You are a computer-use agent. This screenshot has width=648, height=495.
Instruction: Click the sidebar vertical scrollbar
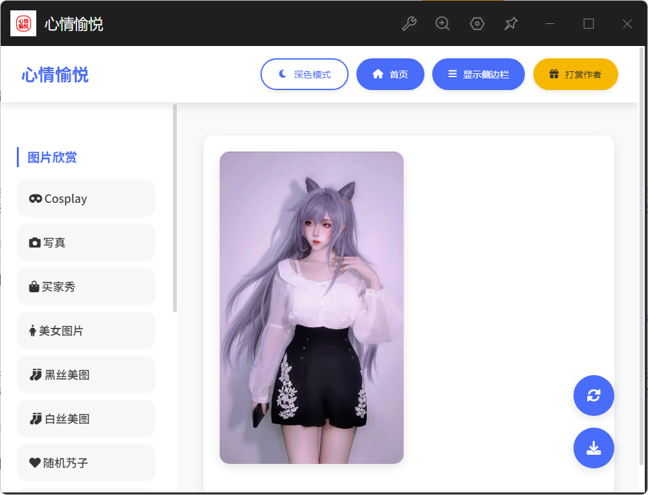(175, 208)
